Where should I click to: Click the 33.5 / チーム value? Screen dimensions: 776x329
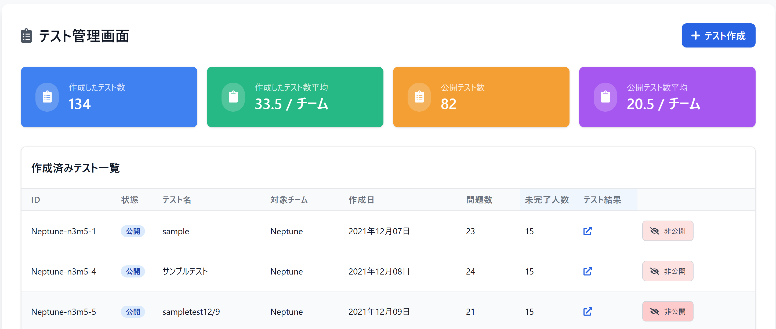point(291,104)
